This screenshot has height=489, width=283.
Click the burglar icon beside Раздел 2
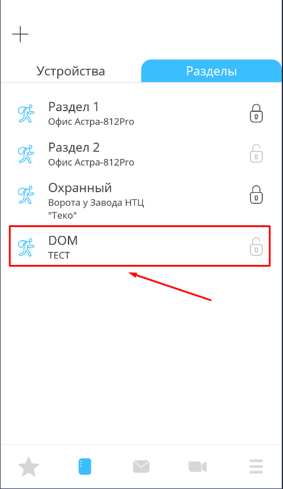coord(26,154)
